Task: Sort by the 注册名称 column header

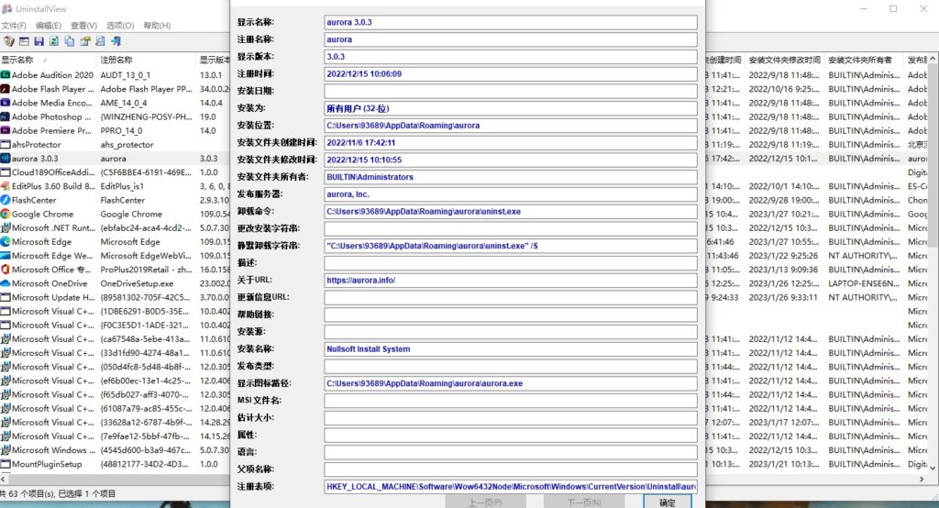Action: pyautogui.click(x=146, y=60)
